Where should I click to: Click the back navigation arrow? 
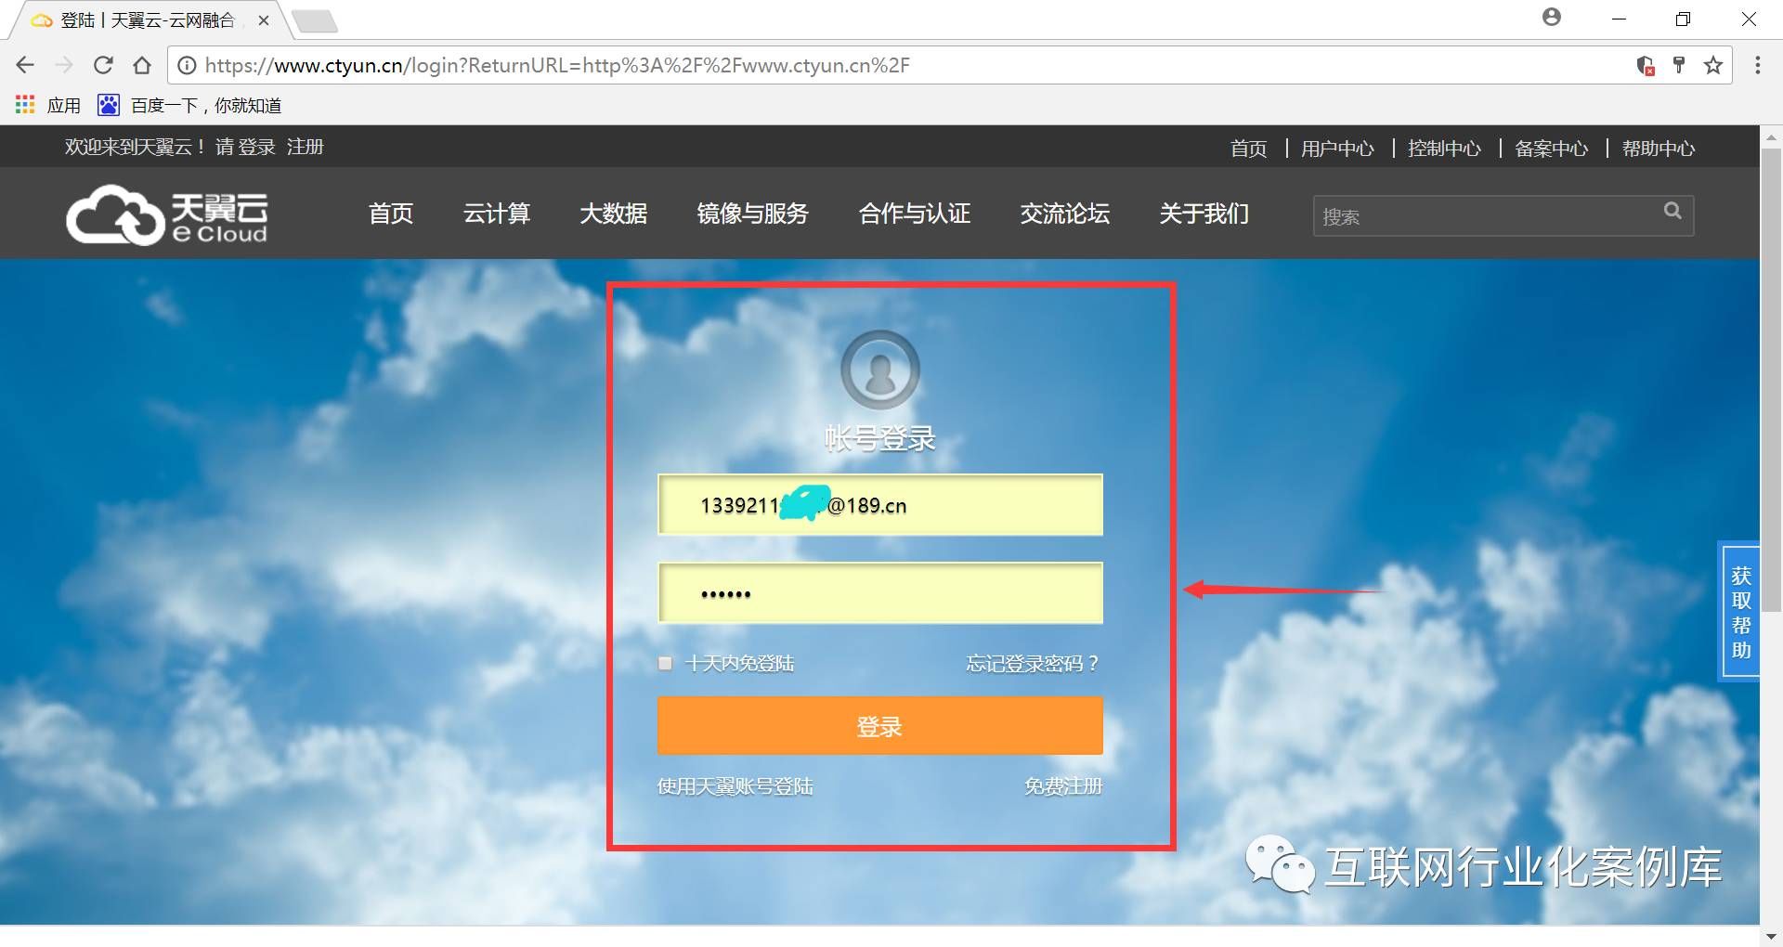[x=24, y=65]
